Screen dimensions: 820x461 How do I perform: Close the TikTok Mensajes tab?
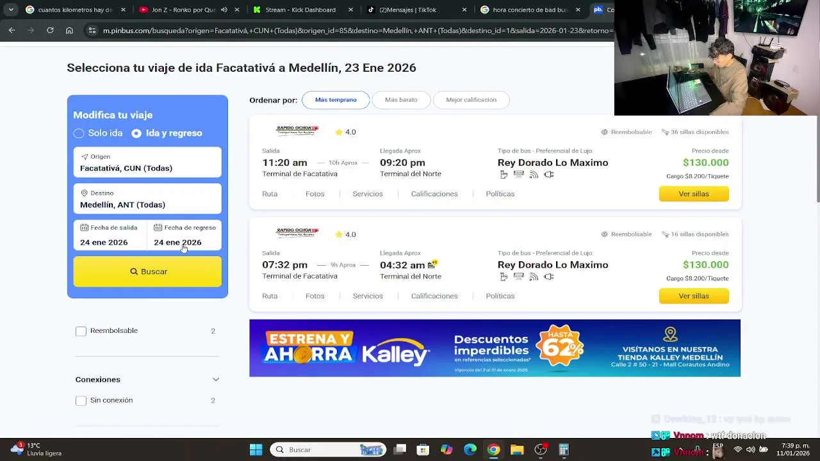(464, 10)
